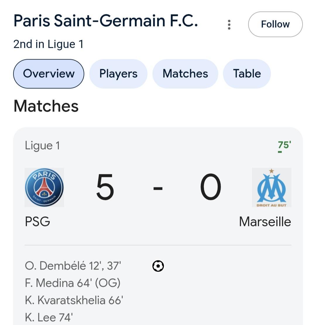Follow Paris Saint-Germain F.C.
This screenshot has width=316, height=325.
(x=275, y=24)
